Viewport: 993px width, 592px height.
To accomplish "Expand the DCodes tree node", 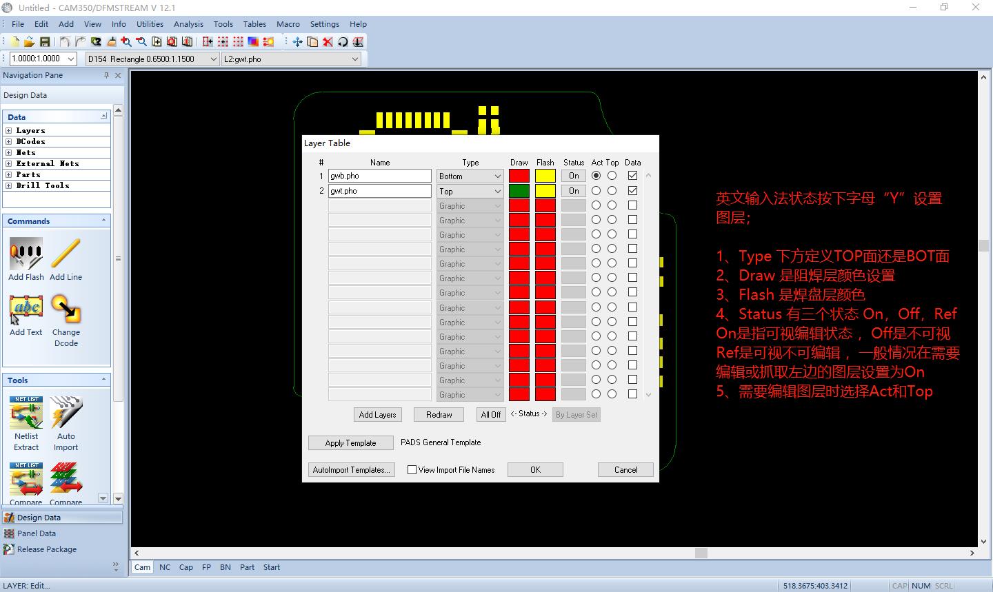I will (9, 141).
